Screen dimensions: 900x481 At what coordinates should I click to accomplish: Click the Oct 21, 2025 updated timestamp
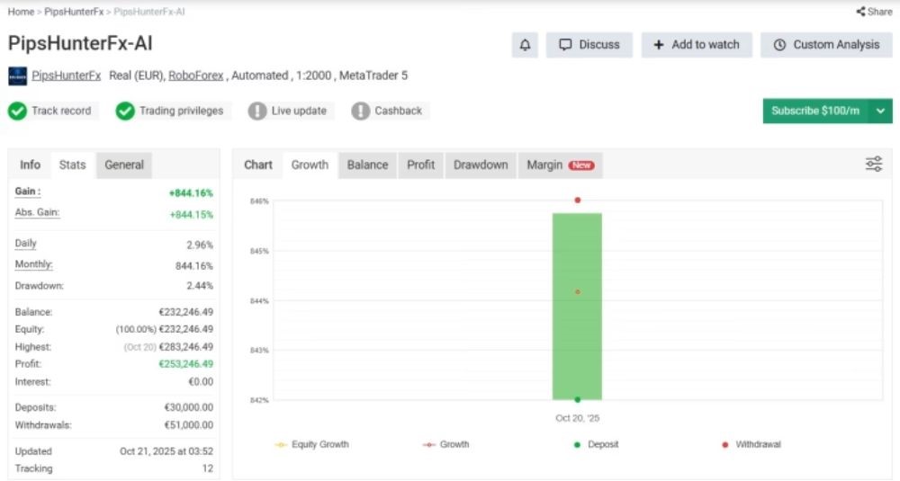click(x=166, y=451)
